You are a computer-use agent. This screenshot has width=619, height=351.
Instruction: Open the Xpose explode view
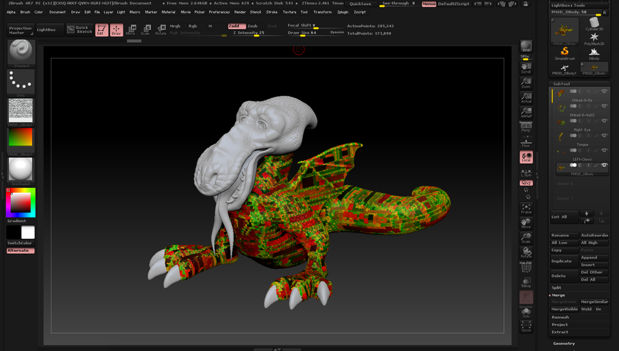point(527,326)
